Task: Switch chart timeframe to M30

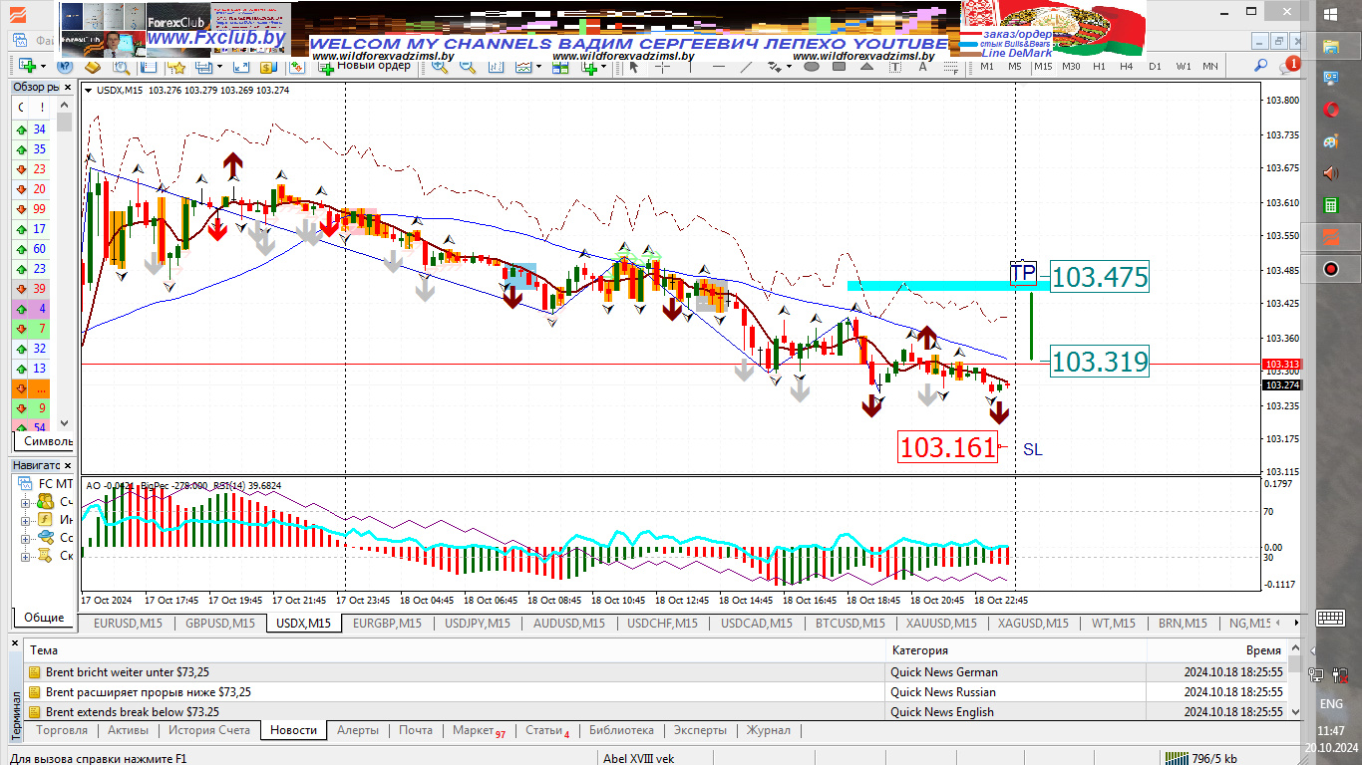Action: point(1071,67)
